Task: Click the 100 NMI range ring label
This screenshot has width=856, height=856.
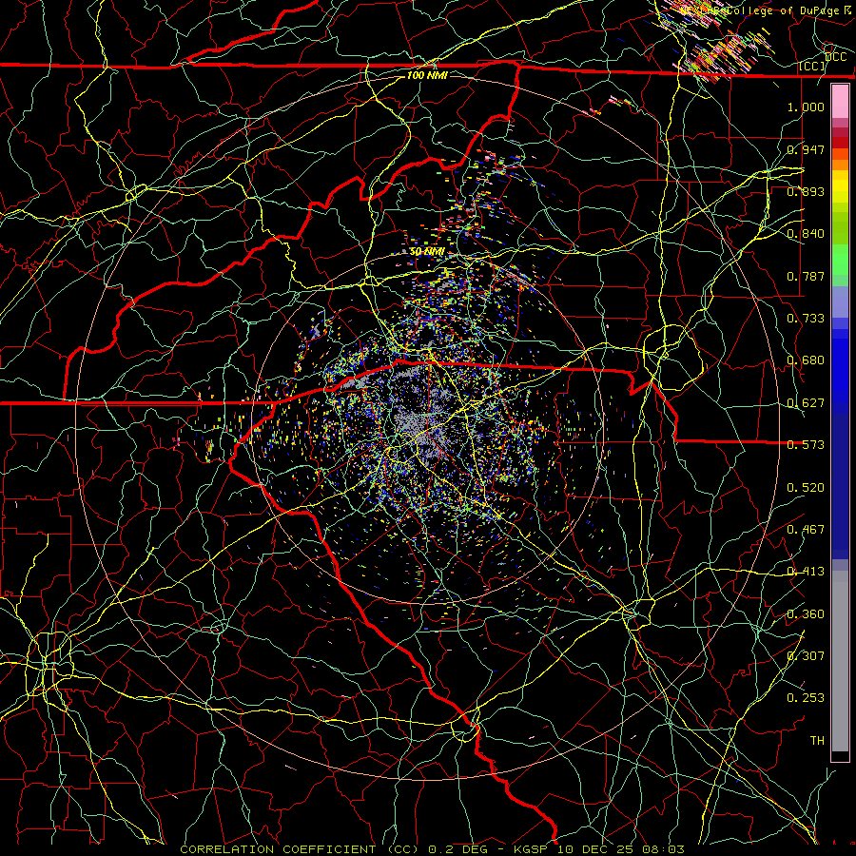Action: coord(427,75)
